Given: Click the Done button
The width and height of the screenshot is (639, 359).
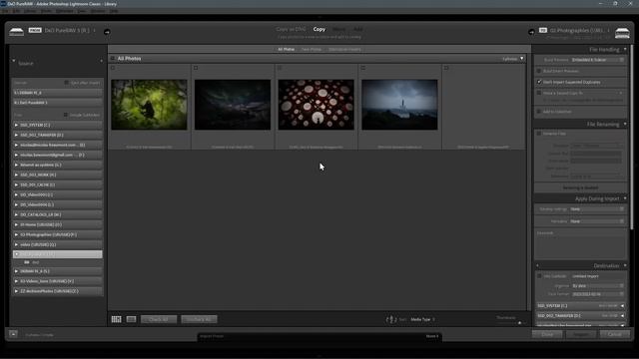Looking at the screenshot, I should tap(547, 334).
